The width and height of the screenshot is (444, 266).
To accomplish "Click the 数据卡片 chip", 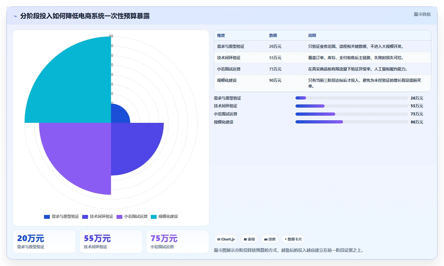I will coord(293,239).
